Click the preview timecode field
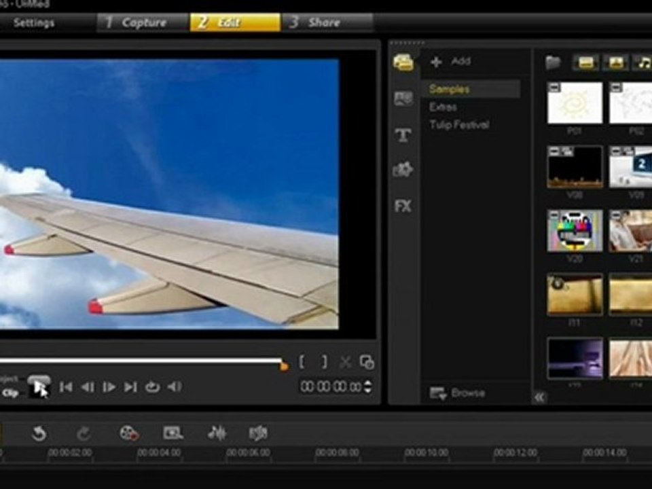652x489 pixels. [331, 386]
